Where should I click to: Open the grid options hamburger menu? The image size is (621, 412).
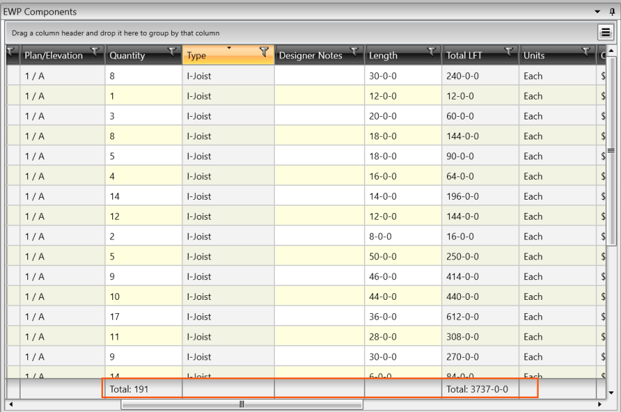click(x=606, y=33)
